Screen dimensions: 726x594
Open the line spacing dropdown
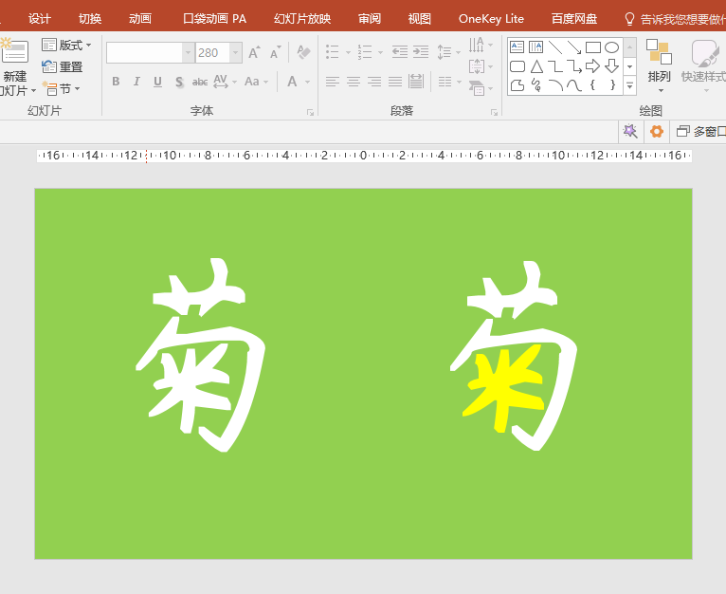point(448,52)
